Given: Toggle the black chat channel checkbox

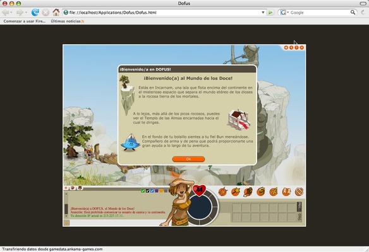Looking at the screenshot, I should click(x=148, y=191).
